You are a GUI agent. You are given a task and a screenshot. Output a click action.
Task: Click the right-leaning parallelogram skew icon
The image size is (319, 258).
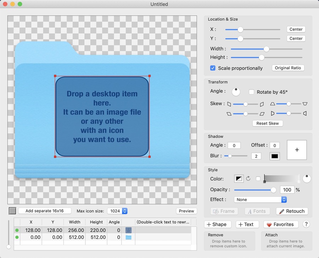[x=262, y=114]
